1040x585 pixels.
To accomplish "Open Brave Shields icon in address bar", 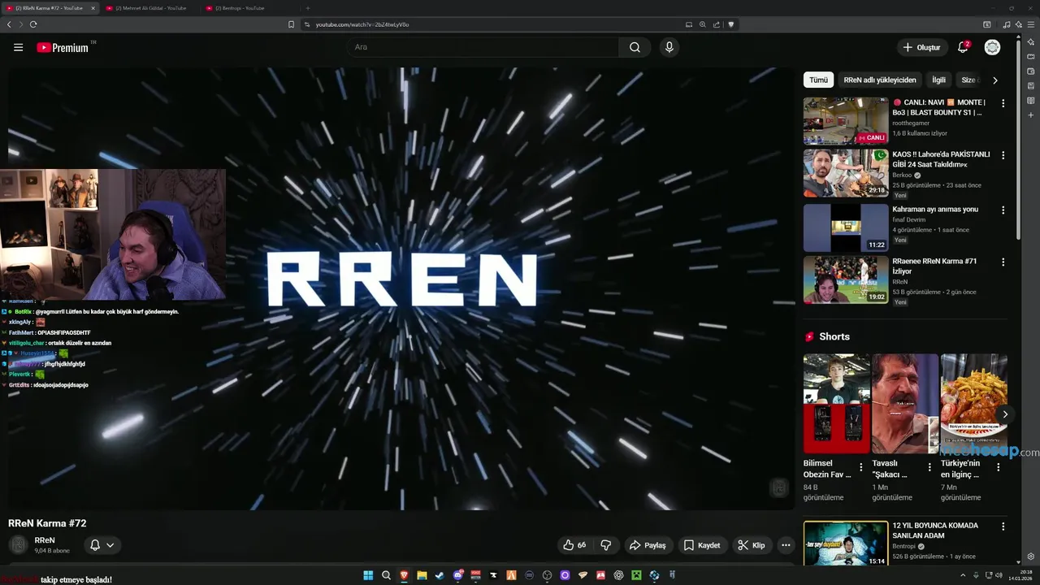I will [x=730, y=24].
